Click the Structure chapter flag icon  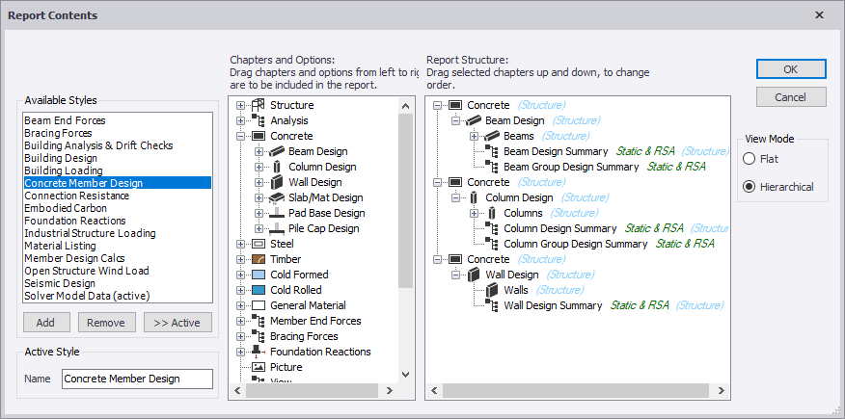click(x=258, y=105)
